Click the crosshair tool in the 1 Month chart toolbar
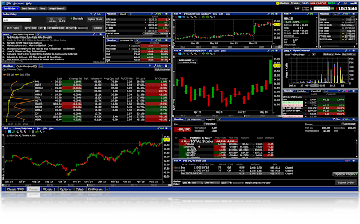 (176, 54)
